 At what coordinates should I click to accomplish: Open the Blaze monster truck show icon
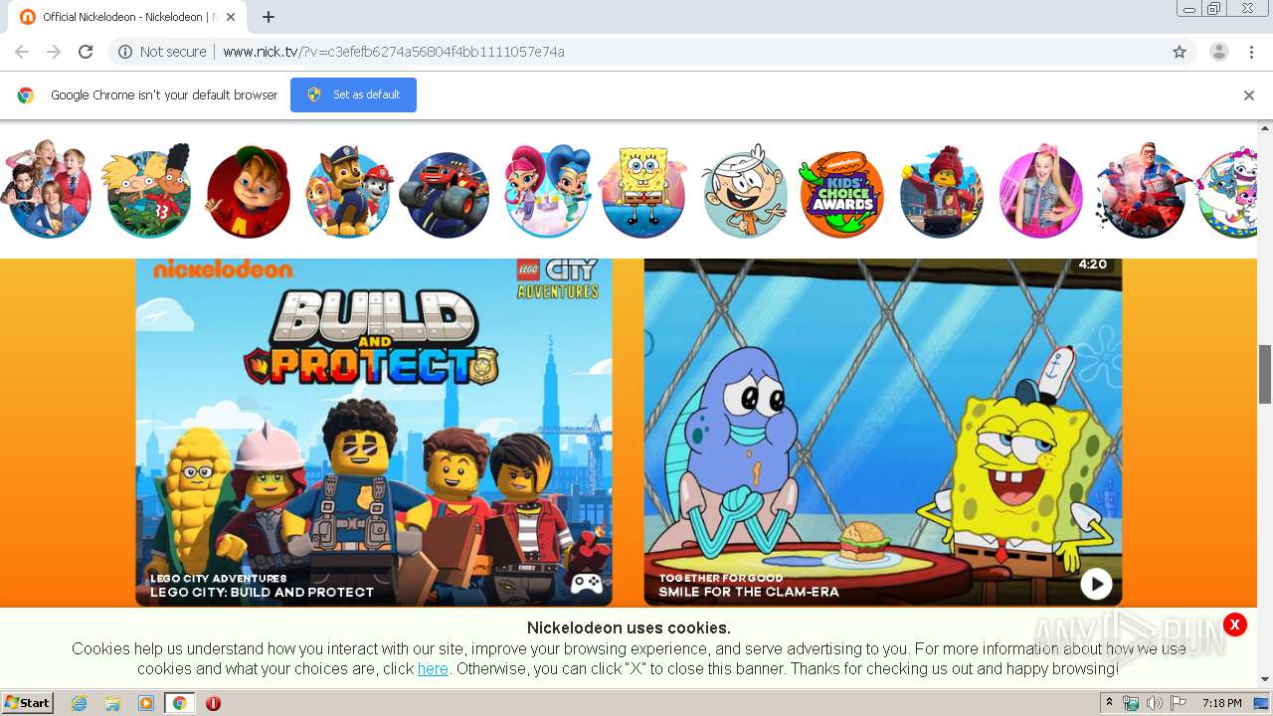[445, 194]
